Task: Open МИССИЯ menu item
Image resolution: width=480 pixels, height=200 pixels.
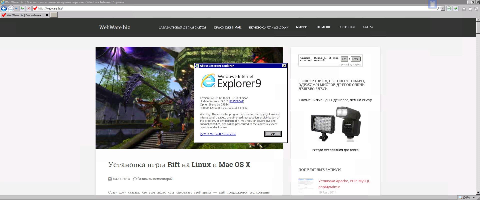Action: pyautogui.click(x=302, y=27)
